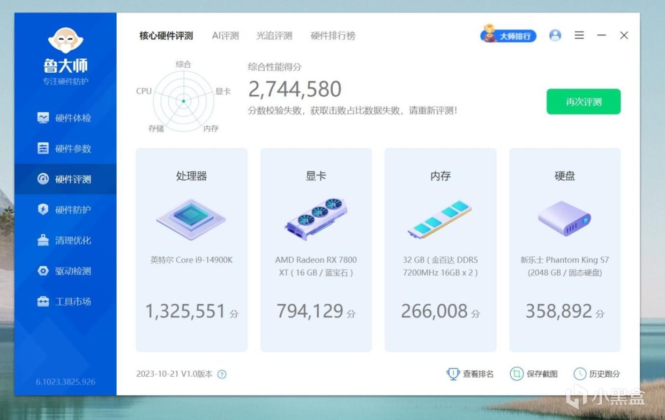Click the 硬盘 card title
The width and height of the screenshot is (665, 420).
tap(565, 176)
